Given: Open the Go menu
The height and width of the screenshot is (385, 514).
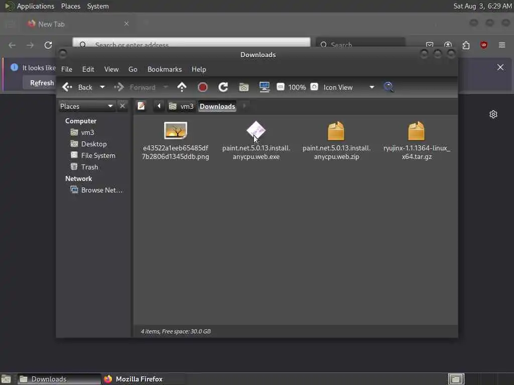Looking at the screenshot, I should [133, 69].
